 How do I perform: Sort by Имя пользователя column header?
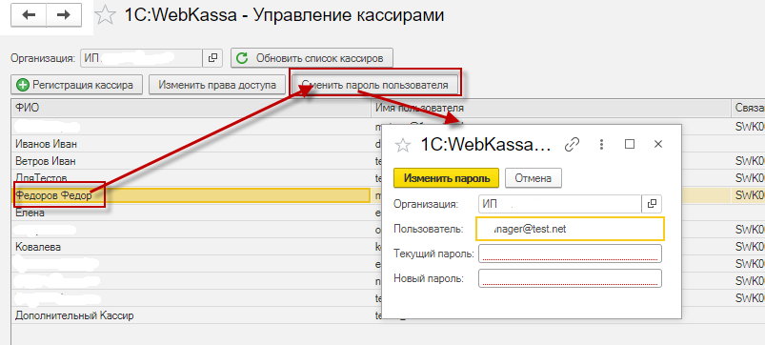click(551, 108)
